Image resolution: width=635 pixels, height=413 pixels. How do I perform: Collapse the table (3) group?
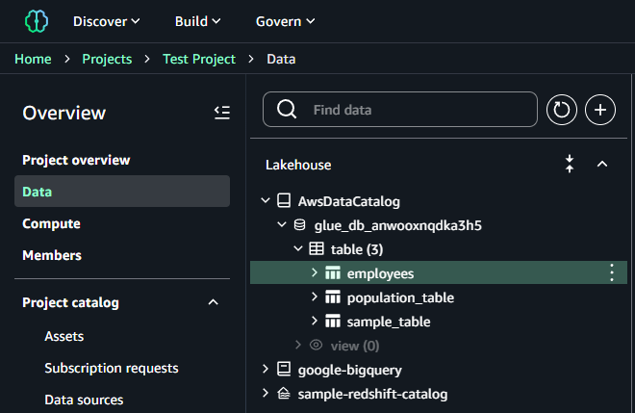pos(297,248)
